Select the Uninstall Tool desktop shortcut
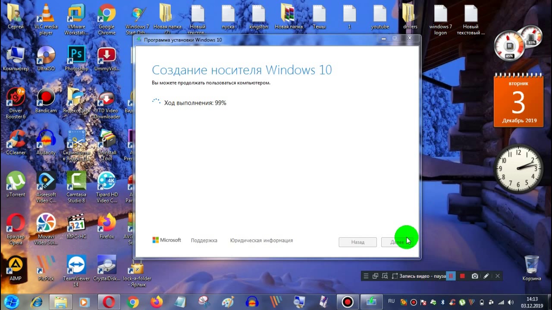The height and width of the screenshot is (310, 552). click(x=107, y=146)
